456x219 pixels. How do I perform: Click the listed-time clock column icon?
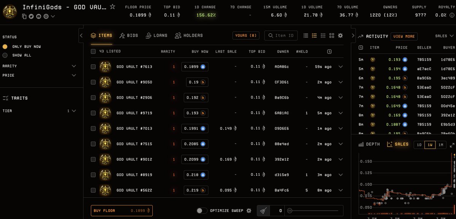[329, 52]
